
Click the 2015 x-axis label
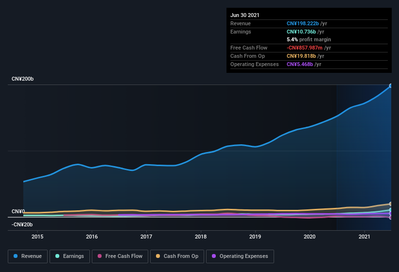[x=37, y=237]
